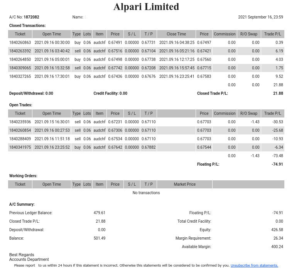
Task: Click open trade P/L value -30.53
Action: pos(278,122)
